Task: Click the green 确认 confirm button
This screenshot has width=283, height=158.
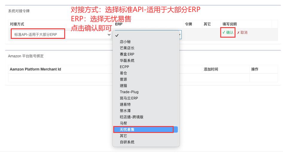Action: [228, 33]
